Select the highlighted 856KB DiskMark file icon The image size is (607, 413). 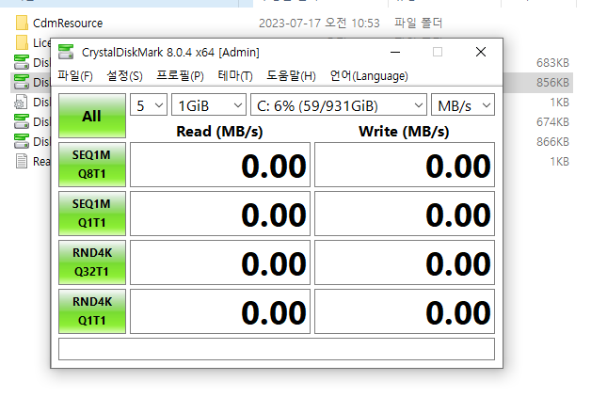point(22,82)
